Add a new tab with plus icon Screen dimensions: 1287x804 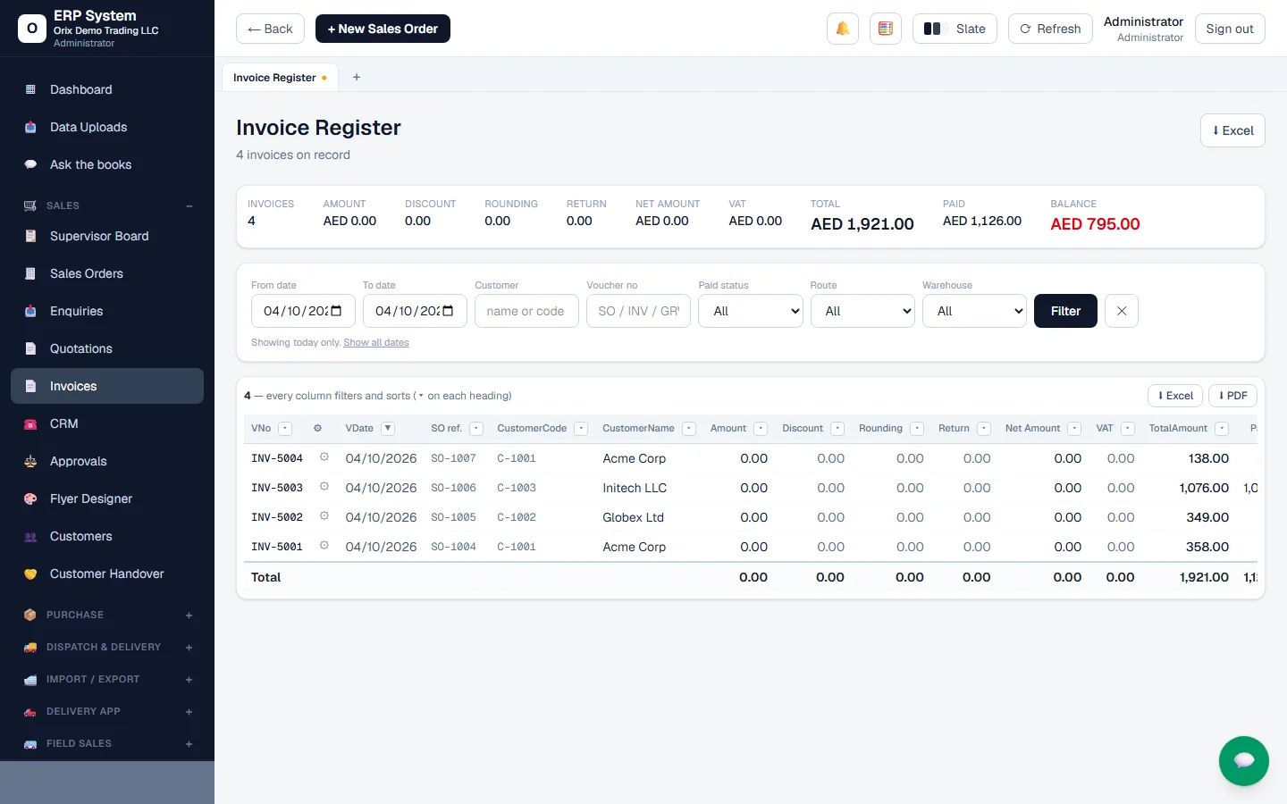[x=357, y=77]
